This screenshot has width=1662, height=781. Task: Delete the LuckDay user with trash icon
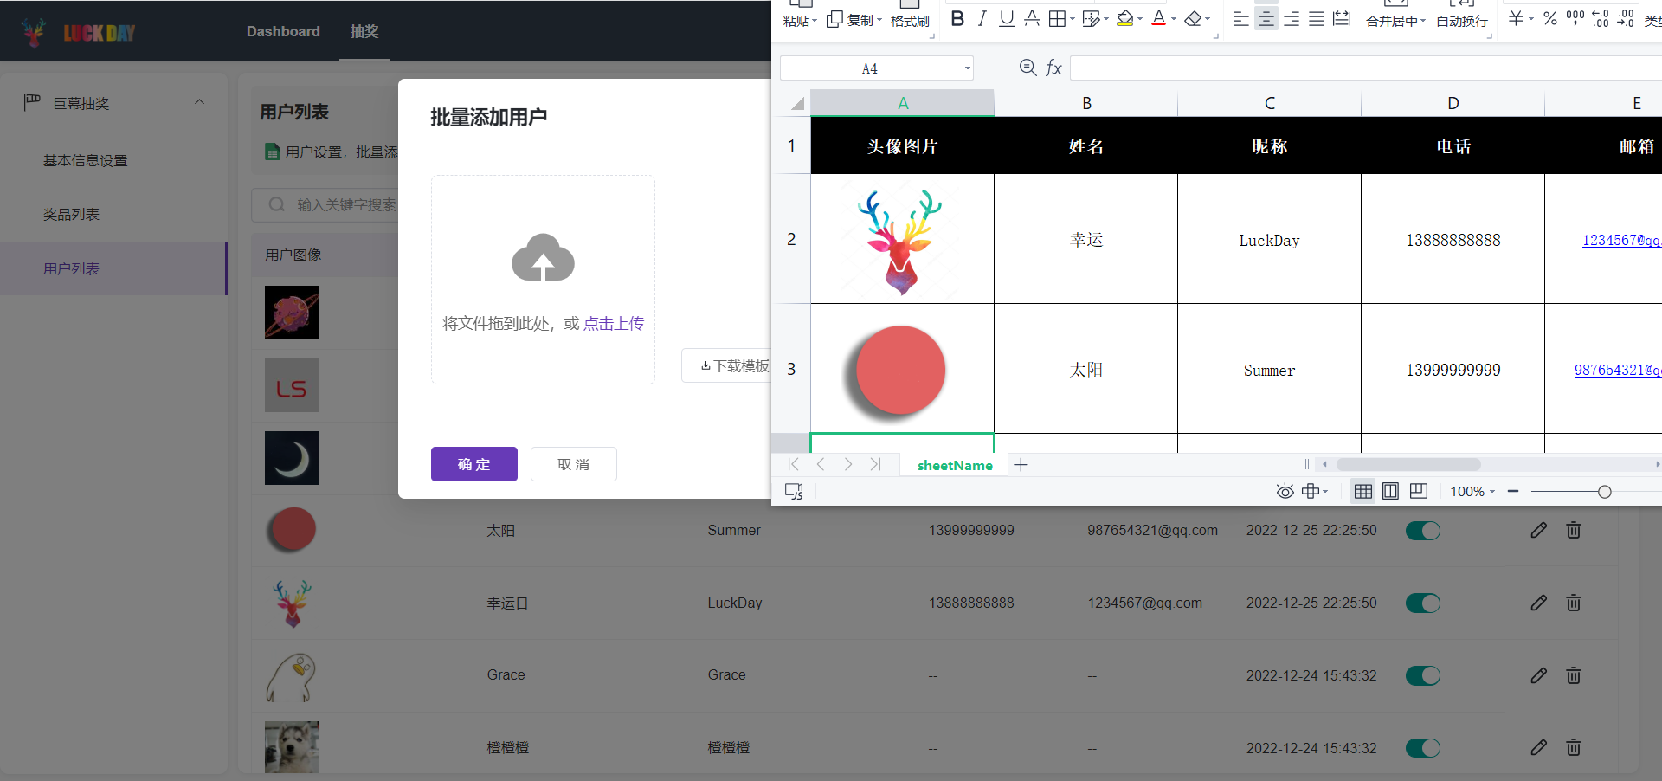pyautogui.click(x=1573, y=603)
